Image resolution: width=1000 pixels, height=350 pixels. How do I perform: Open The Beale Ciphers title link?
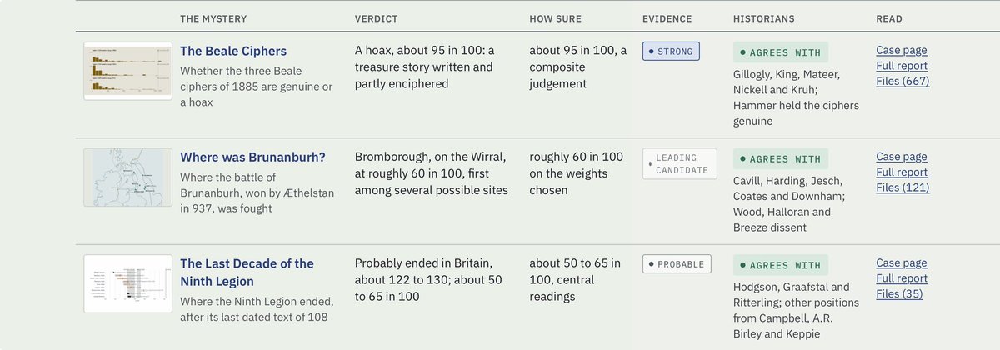click(x=233, y=51)
